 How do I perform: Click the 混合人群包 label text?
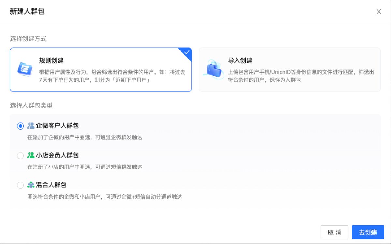[x=51, y=185]
